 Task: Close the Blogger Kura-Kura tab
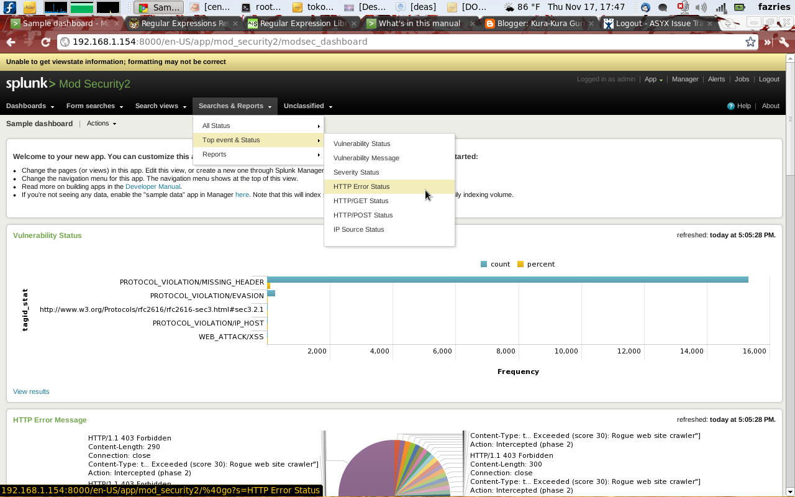(x=593, y=24)
